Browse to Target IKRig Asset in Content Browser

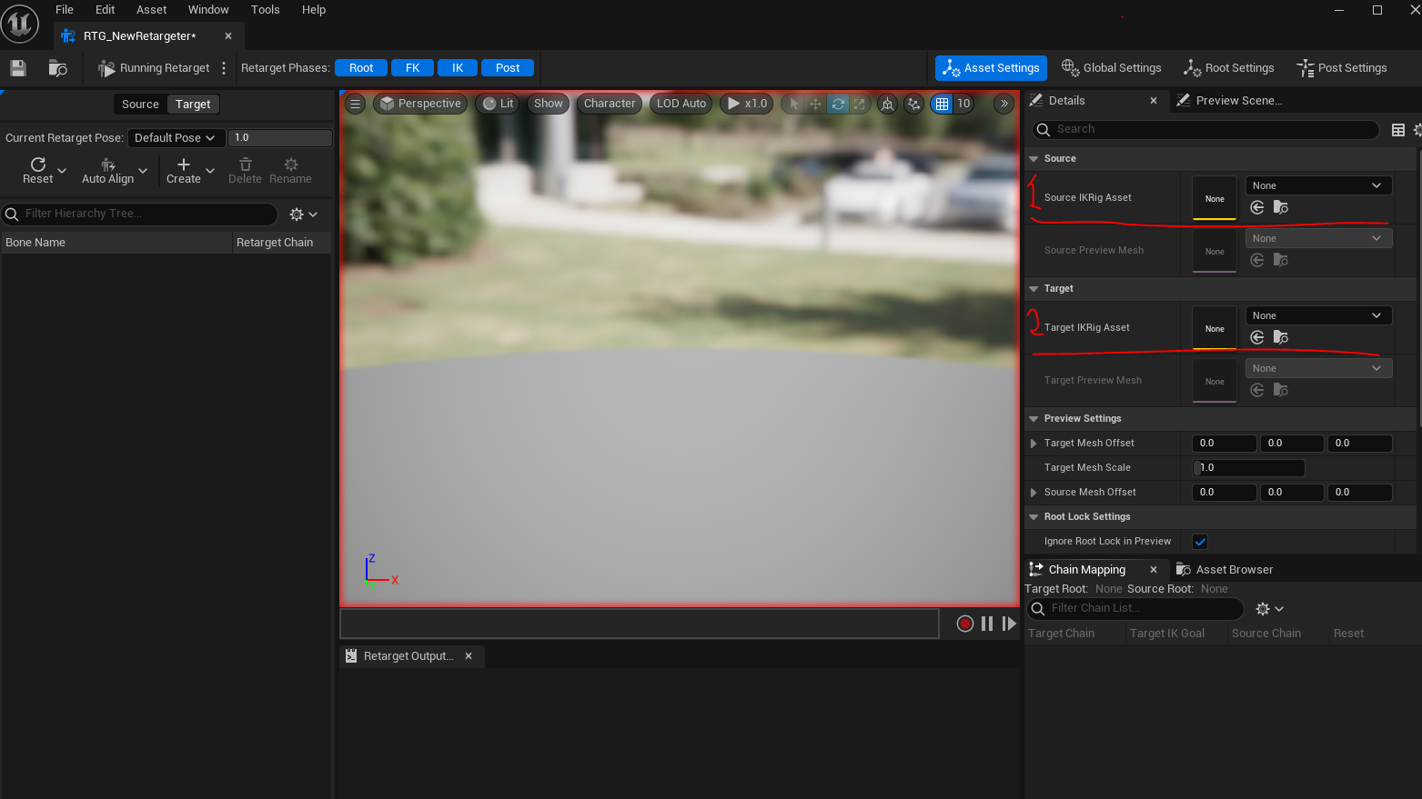pos(1281,338)
